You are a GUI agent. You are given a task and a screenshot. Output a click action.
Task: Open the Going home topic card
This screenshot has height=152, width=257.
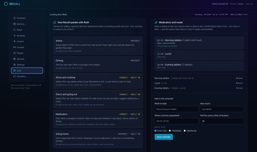coord(98,139)
